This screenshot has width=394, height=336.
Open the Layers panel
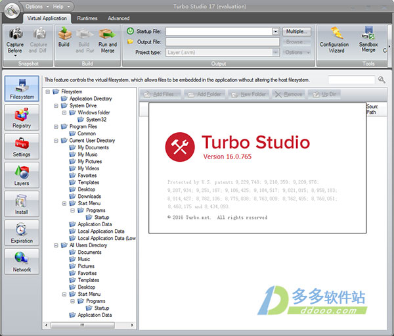tap(22, 175)
